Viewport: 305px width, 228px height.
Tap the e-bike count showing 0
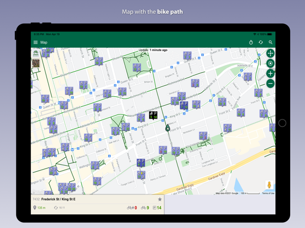[x=132, y=208]
